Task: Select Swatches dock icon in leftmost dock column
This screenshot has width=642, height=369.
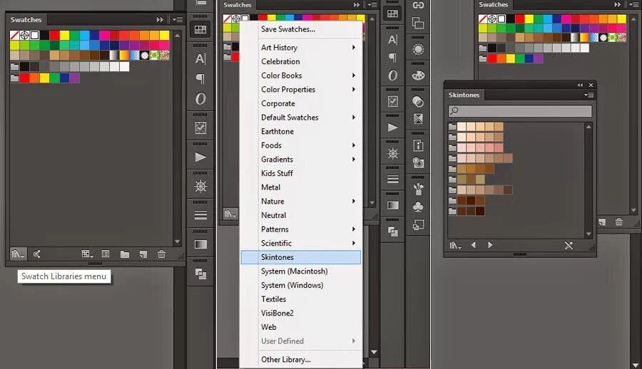Action: coord(200,29)
